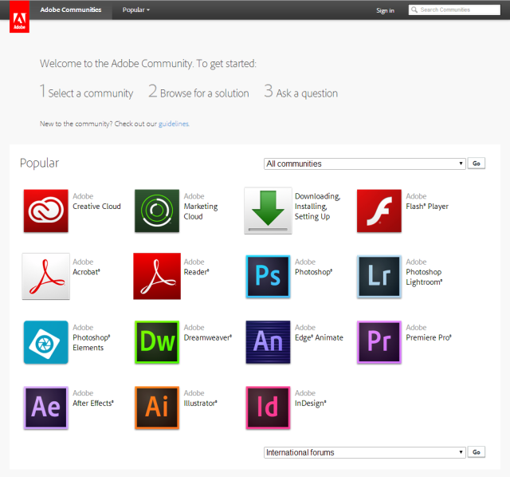Click Adobe Photoshop Elements text label
The height and width of the screenshot is (477, 510).
point(92,337)
